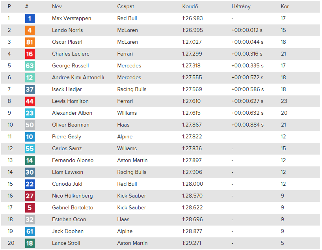Click the Köridő column header

pyautogui.click(x=190, y=7)
